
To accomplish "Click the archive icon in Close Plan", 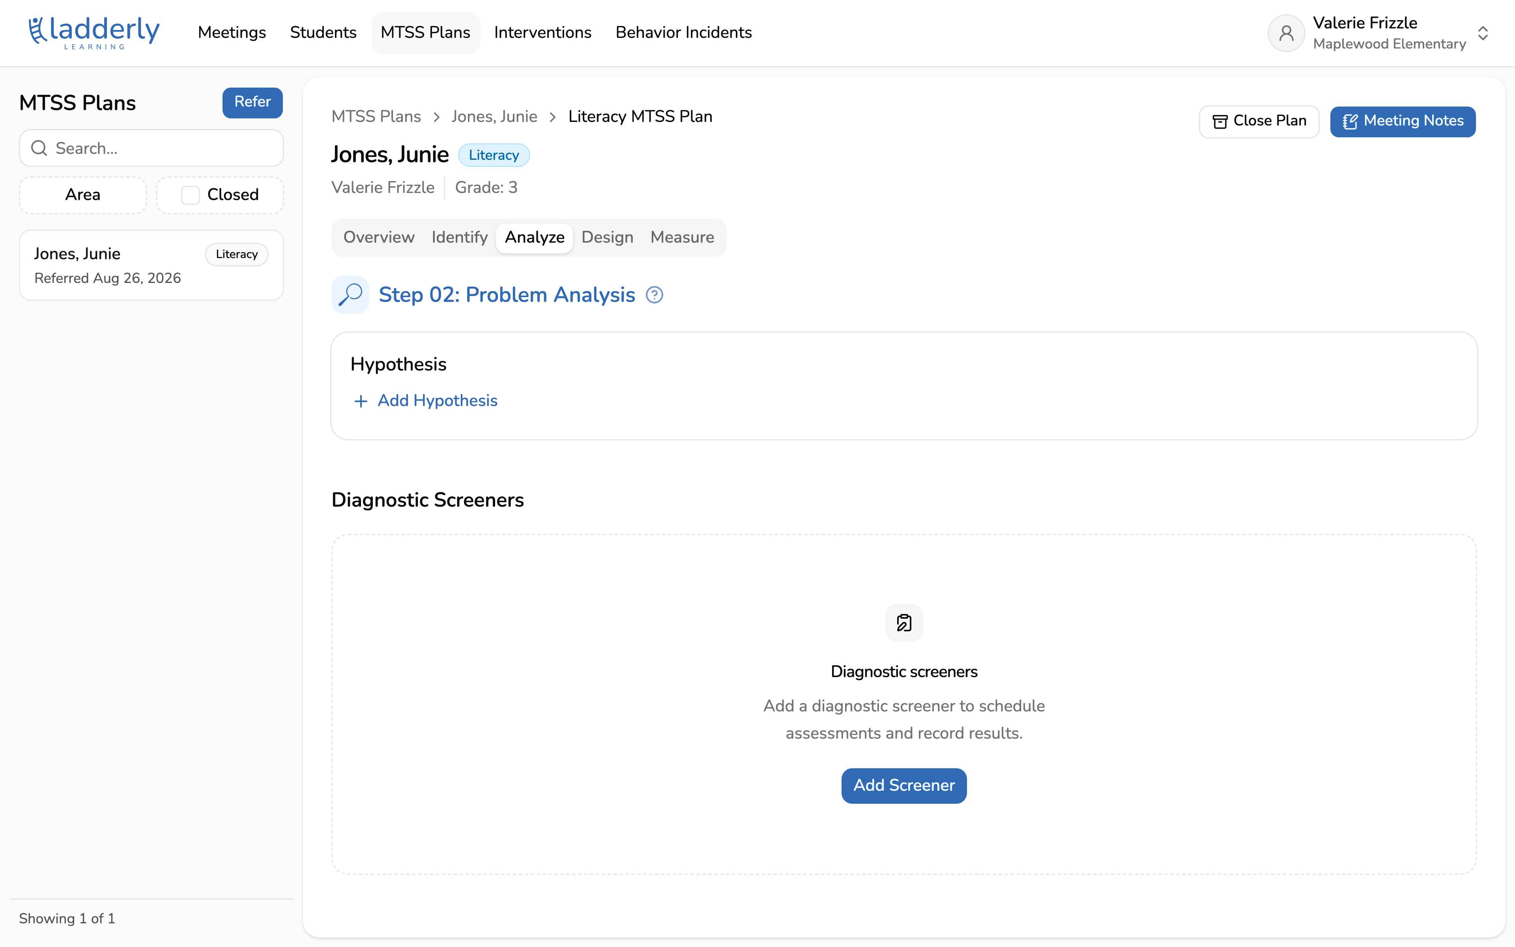I will (1219, 122).
